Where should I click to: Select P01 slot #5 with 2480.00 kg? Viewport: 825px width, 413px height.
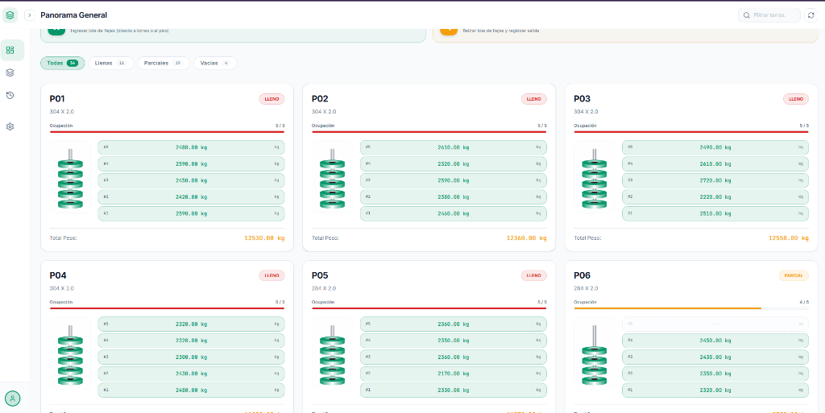(192, 147)
